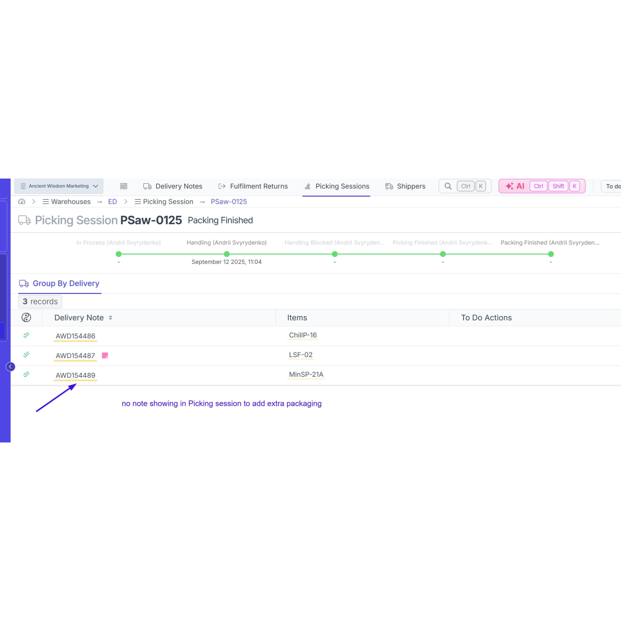
Task: Click the yin-yang icon in table header
Action: pyautogui.click(x=26, y=318)
